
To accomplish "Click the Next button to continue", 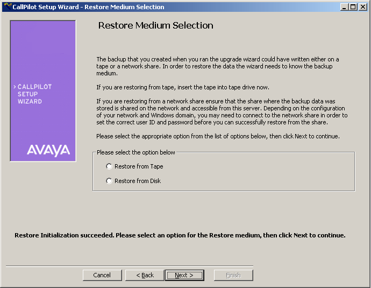I will (x=184, y=275).
